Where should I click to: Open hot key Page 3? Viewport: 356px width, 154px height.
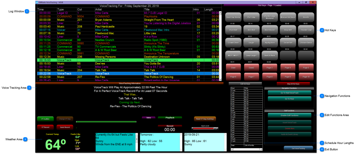click(270, 68)
